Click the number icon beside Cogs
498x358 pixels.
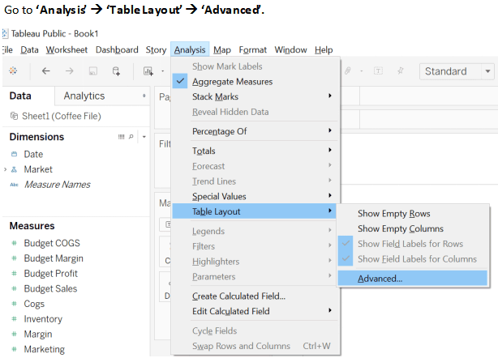coord(14,304)
